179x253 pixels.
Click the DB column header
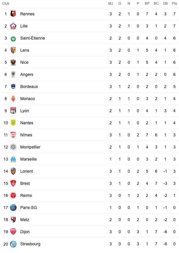(x=165, y=3)
